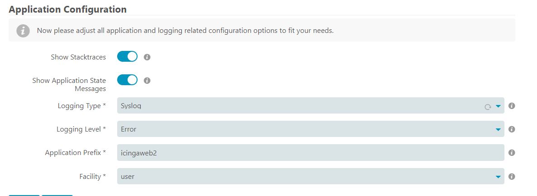Open the help icon for Logging Level
The image size is (537, 196).
tap(512, 129)
